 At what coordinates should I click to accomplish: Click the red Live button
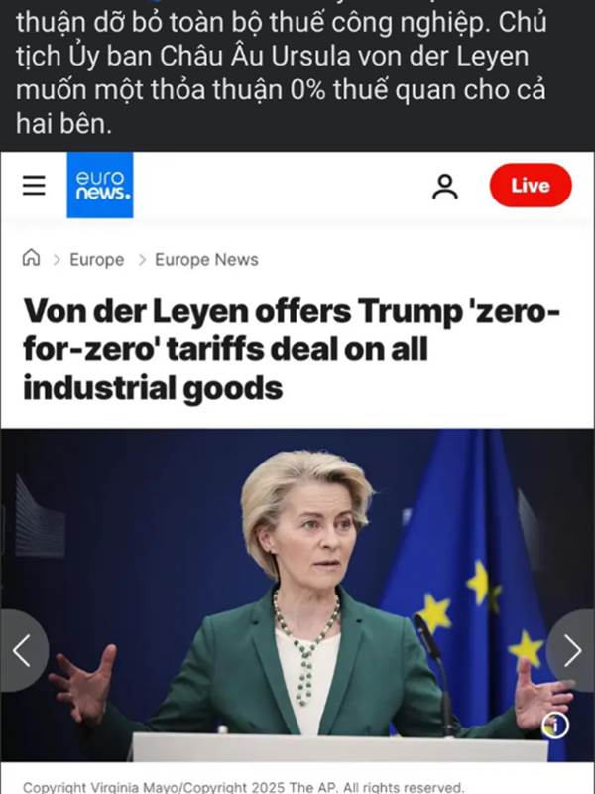[x=531, y=186]
